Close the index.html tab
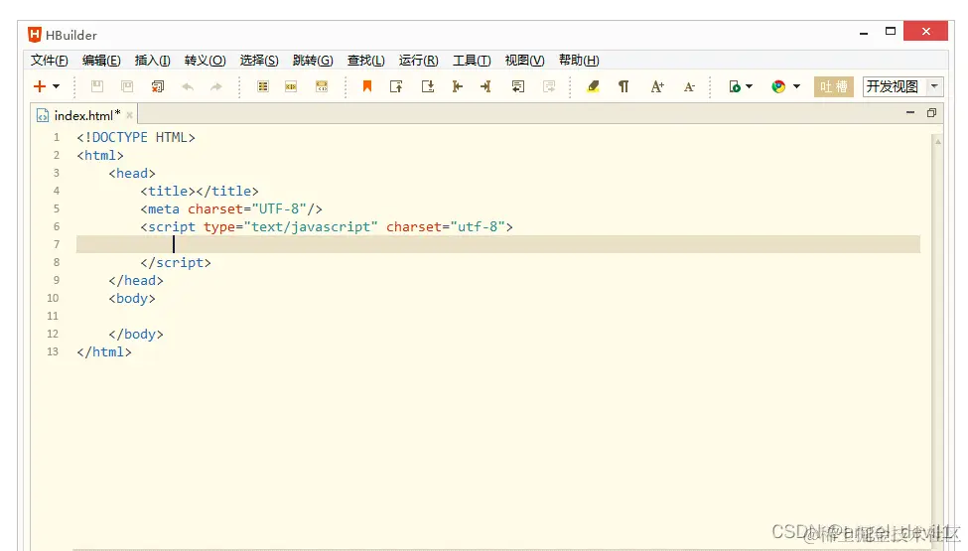 click(130, 115)
